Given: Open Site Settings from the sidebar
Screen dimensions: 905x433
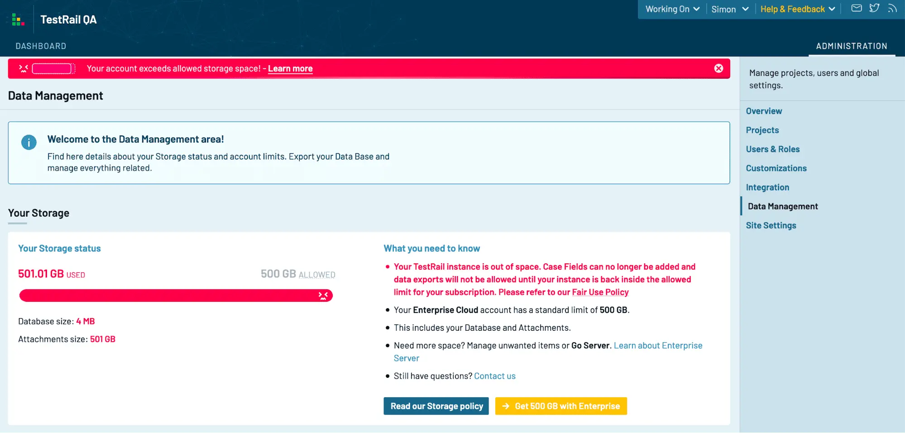Looking at the screenshot, I should [771, 225].
